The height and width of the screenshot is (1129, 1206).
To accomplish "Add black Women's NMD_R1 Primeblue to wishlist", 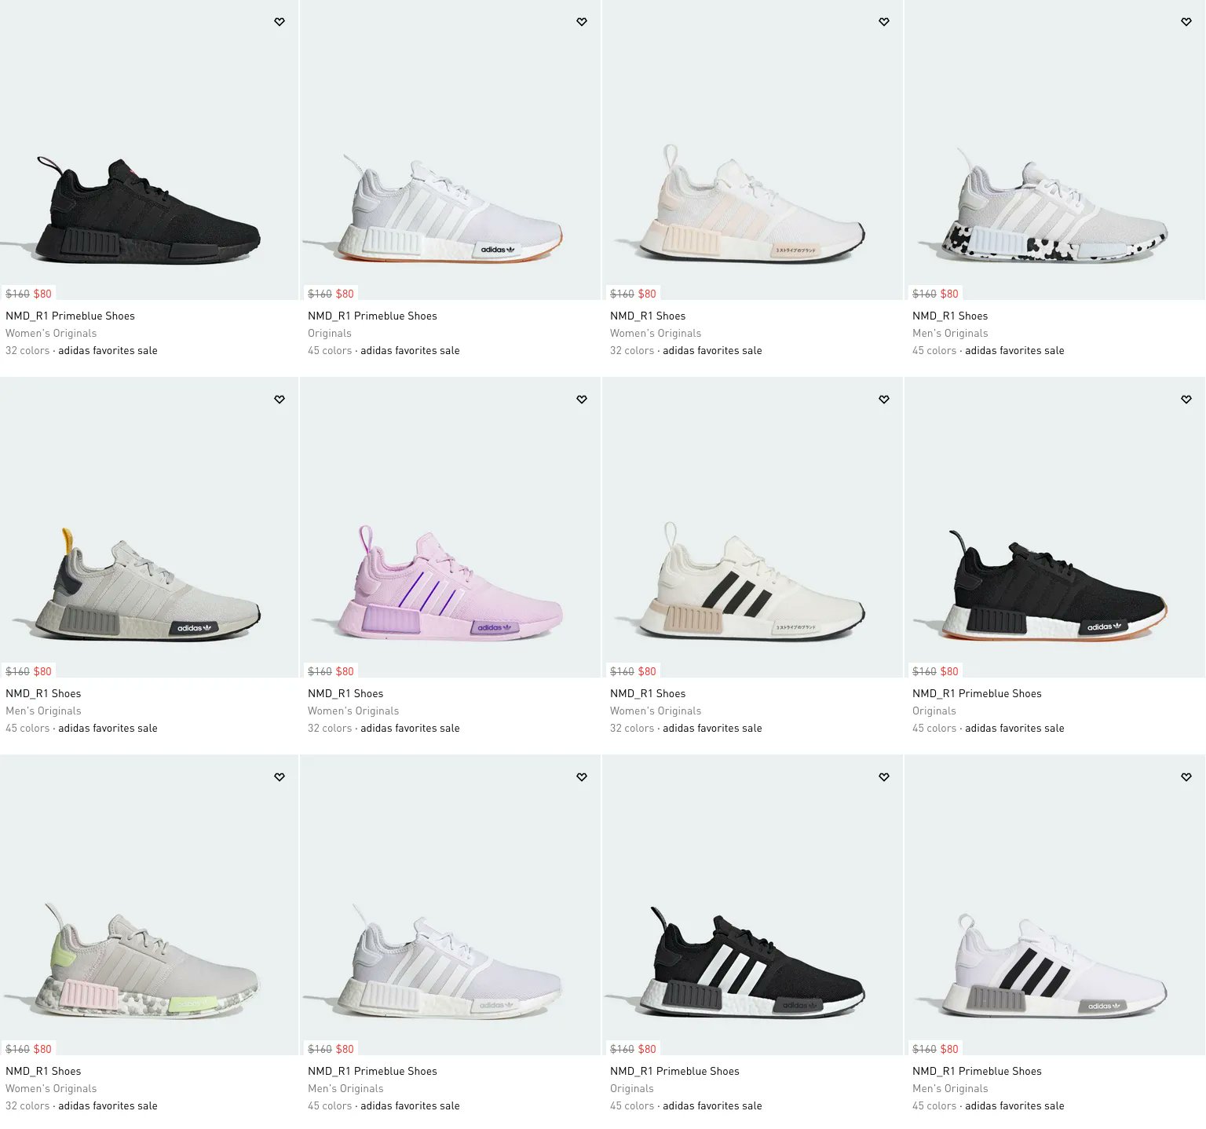I will click(x=280, y=22).
